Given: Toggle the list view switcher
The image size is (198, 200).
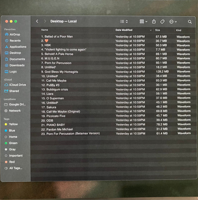Looking at the screenshot, I should pos(124,21).
